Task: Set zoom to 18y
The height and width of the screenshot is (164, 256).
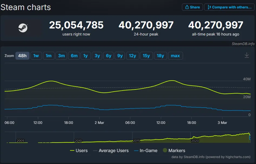Action: [x=161, y=56]
